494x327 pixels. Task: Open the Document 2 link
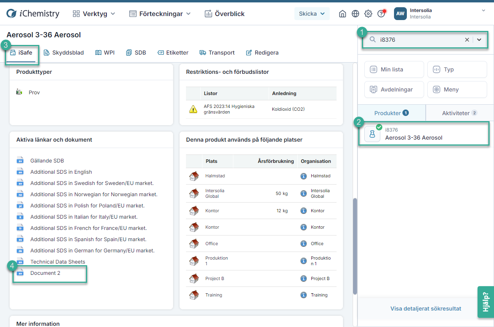[45, 273]
